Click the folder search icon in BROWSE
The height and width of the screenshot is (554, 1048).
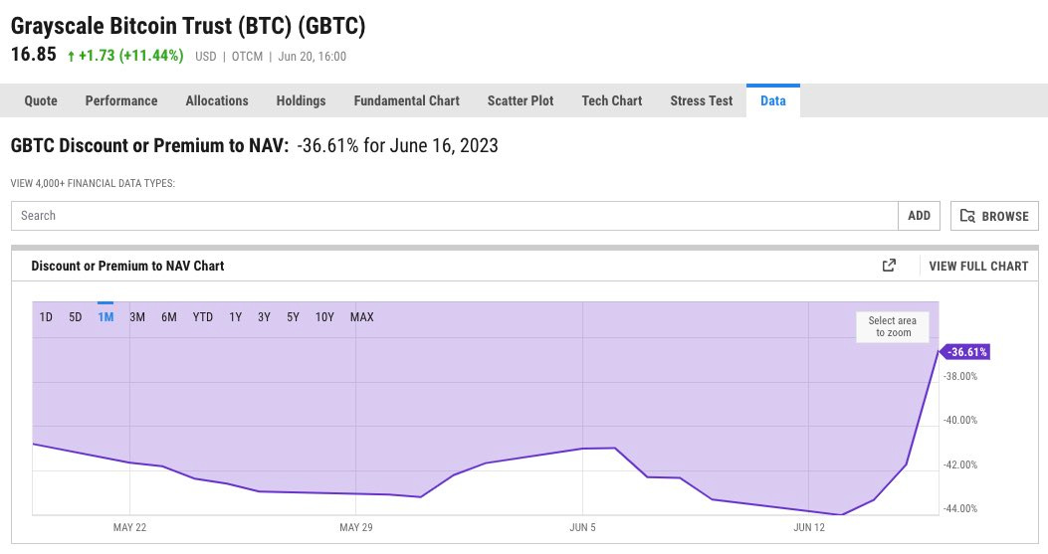click(967, 216)
